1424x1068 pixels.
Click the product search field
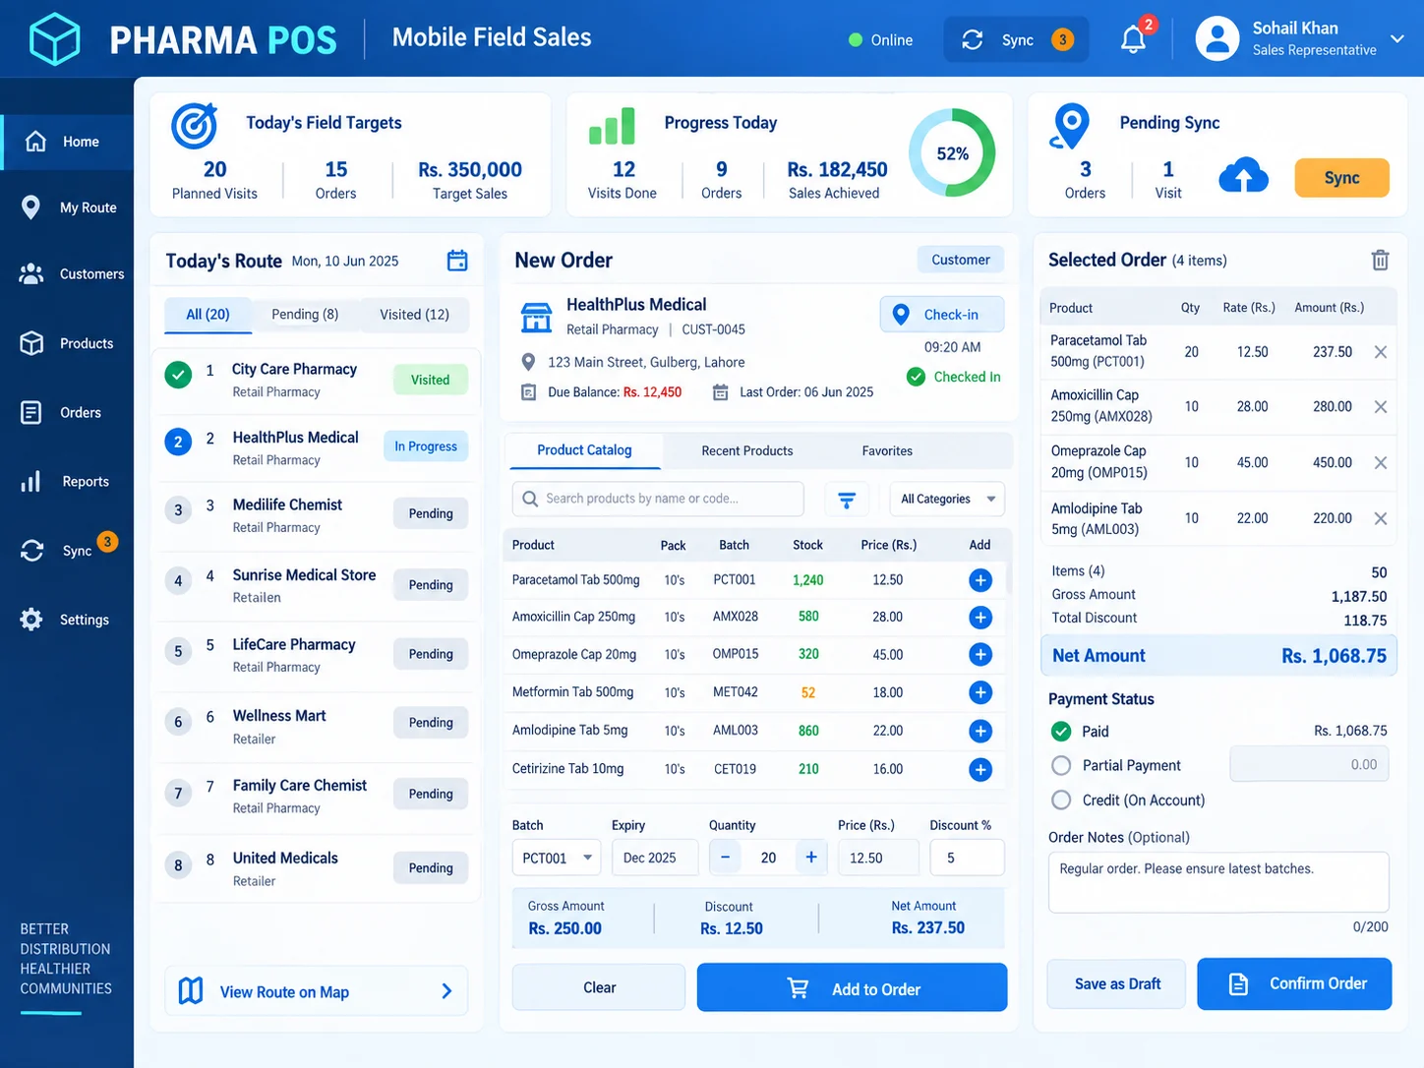658,500
